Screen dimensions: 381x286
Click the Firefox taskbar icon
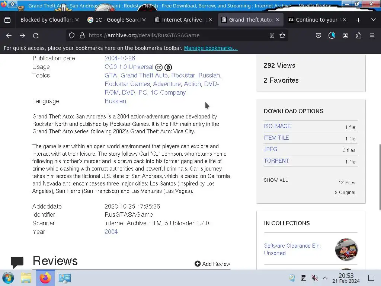45,278
